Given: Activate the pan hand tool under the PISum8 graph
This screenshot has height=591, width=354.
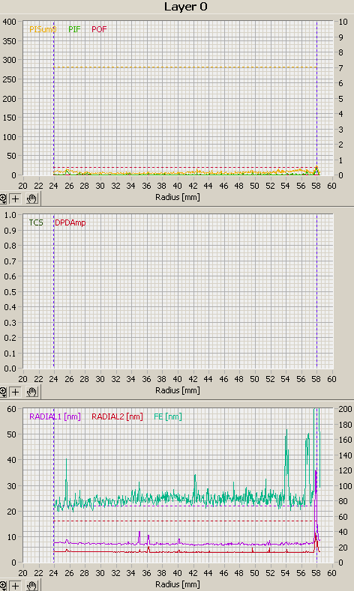Looking at the screenshot, I should coord(31,198).
